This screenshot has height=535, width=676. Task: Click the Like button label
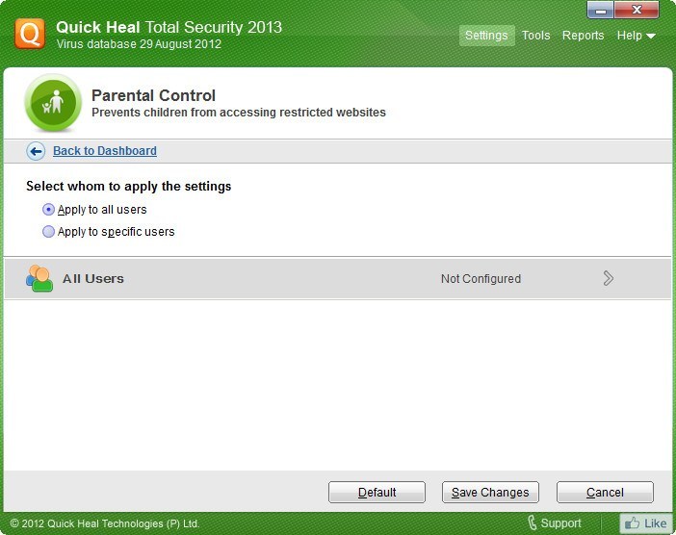click(656, 523)
